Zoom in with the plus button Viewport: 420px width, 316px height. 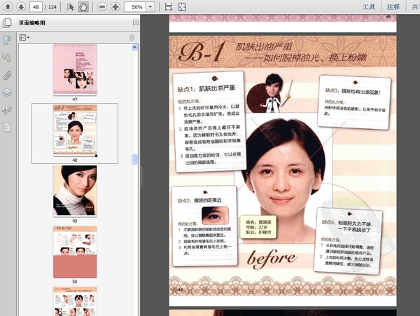[x=115, y=7]
